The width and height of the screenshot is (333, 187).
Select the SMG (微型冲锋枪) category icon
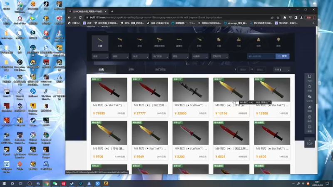click(159, 43)
